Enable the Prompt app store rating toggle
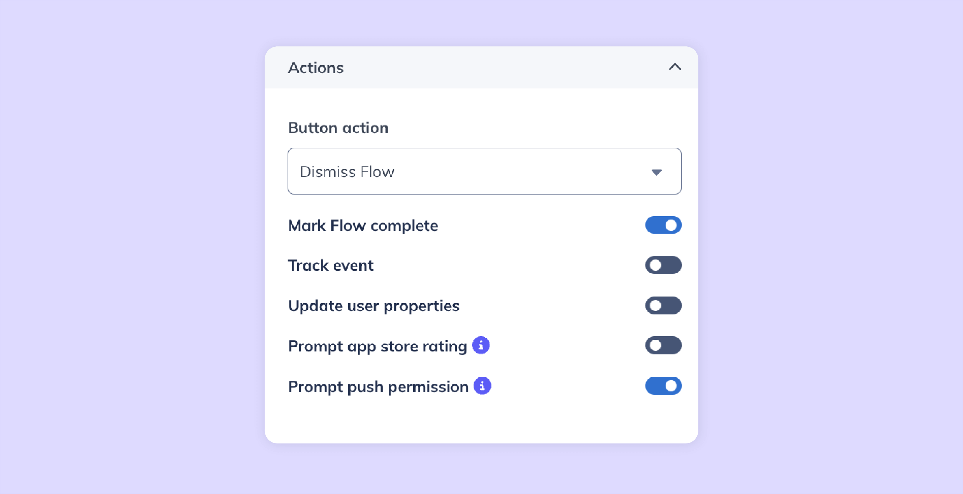Viewport: 963px width, 494px height. coord(663,345)
